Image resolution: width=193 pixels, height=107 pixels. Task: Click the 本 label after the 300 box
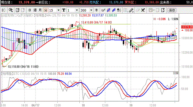tap(96, 10)
